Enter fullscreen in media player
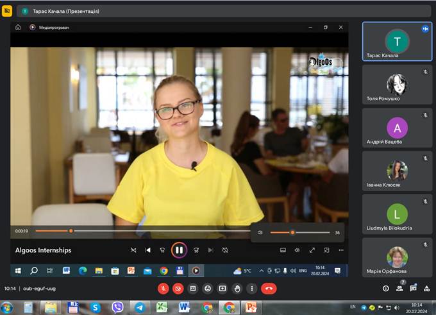The image size is (436, 315). click(x=312, y=250)
